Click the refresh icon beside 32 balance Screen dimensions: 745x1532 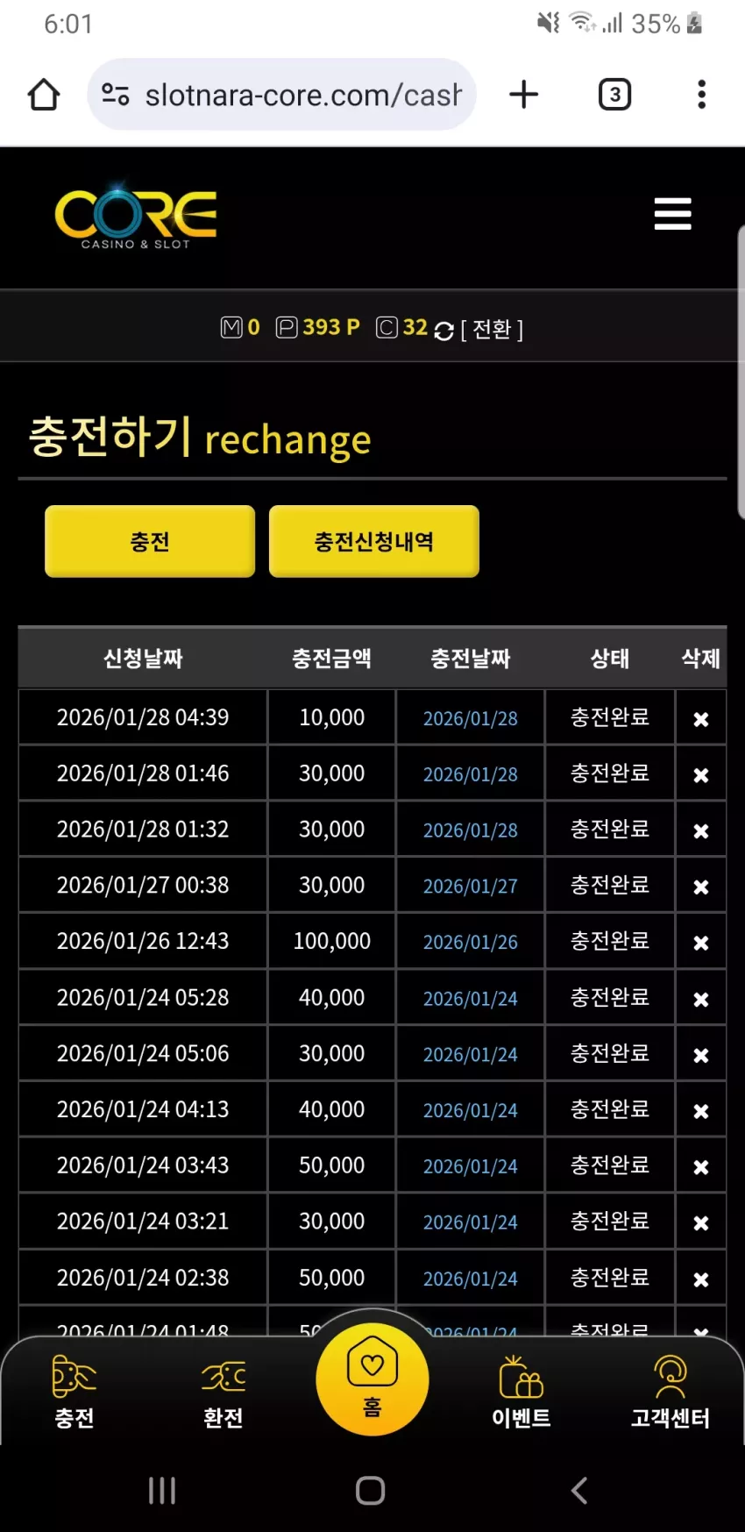click(x=443, y=331)
